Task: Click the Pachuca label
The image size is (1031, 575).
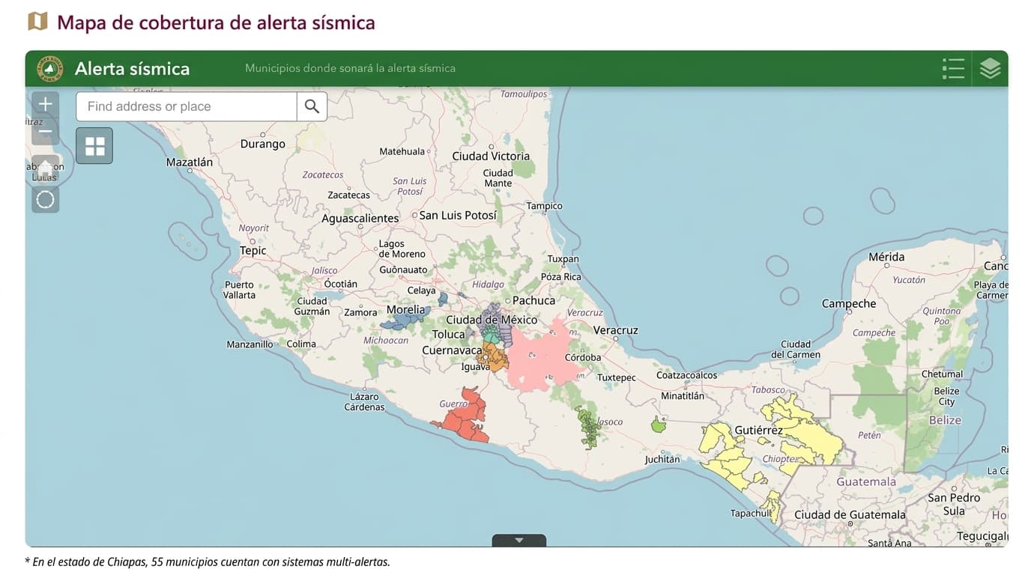Action: click(533, 300)
